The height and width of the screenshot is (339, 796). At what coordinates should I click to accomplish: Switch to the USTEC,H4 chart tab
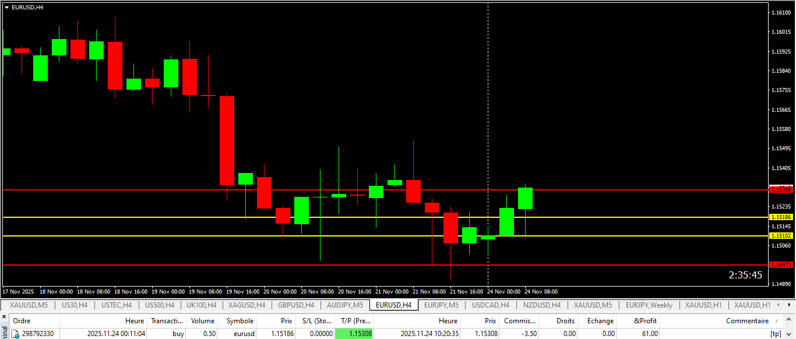pos(117,305)
